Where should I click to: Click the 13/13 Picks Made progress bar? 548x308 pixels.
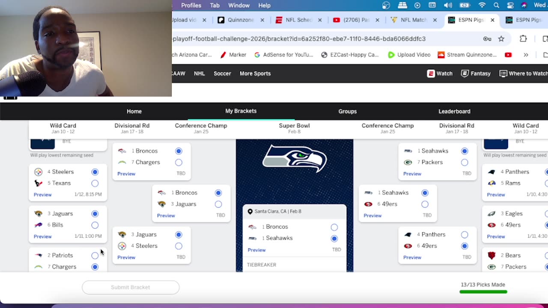pos(483,292)
